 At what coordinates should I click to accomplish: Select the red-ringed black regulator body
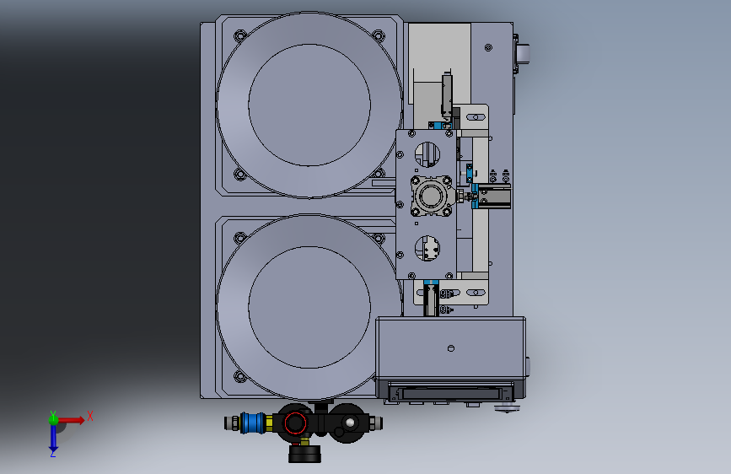[294, 423]
